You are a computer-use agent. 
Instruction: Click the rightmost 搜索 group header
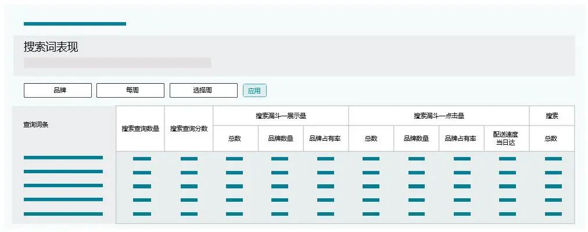(552, 116)
